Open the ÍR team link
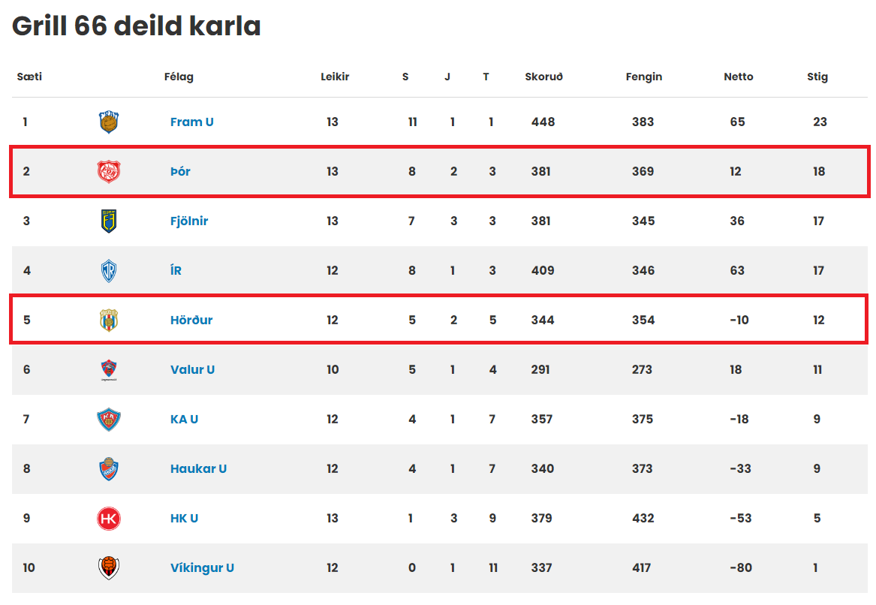876x605 pixels. (x=176, y=270)
